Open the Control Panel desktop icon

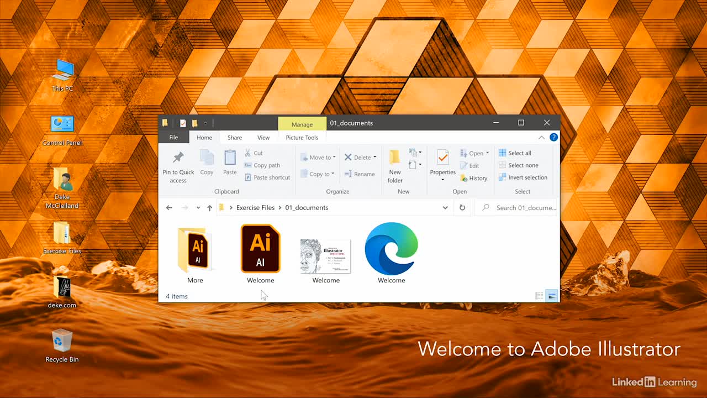point(62,130)
